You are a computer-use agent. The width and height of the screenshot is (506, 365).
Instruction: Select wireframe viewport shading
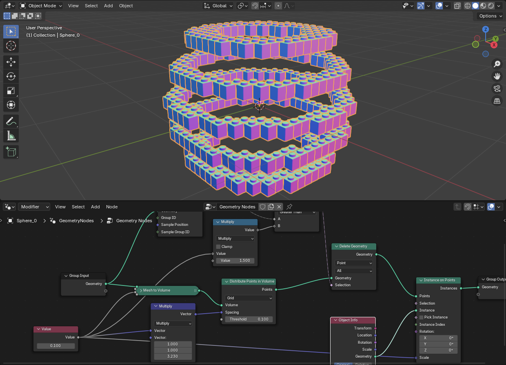click(468, 6)
